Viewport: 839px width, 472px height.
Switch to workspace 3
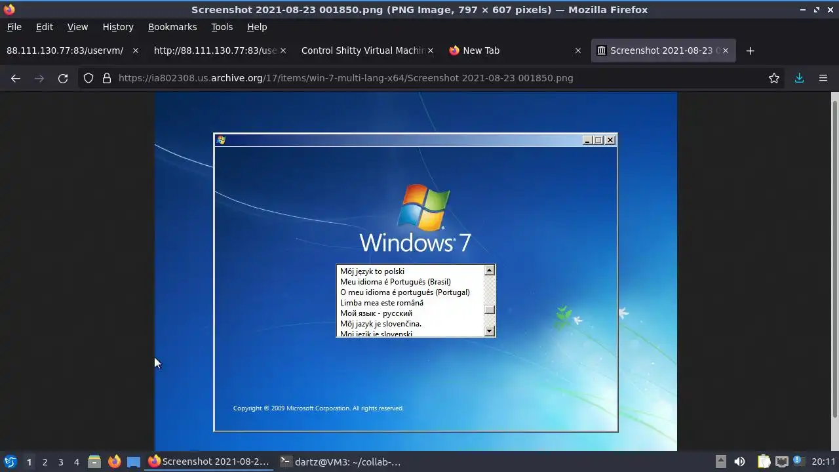(x=60, y=462)
